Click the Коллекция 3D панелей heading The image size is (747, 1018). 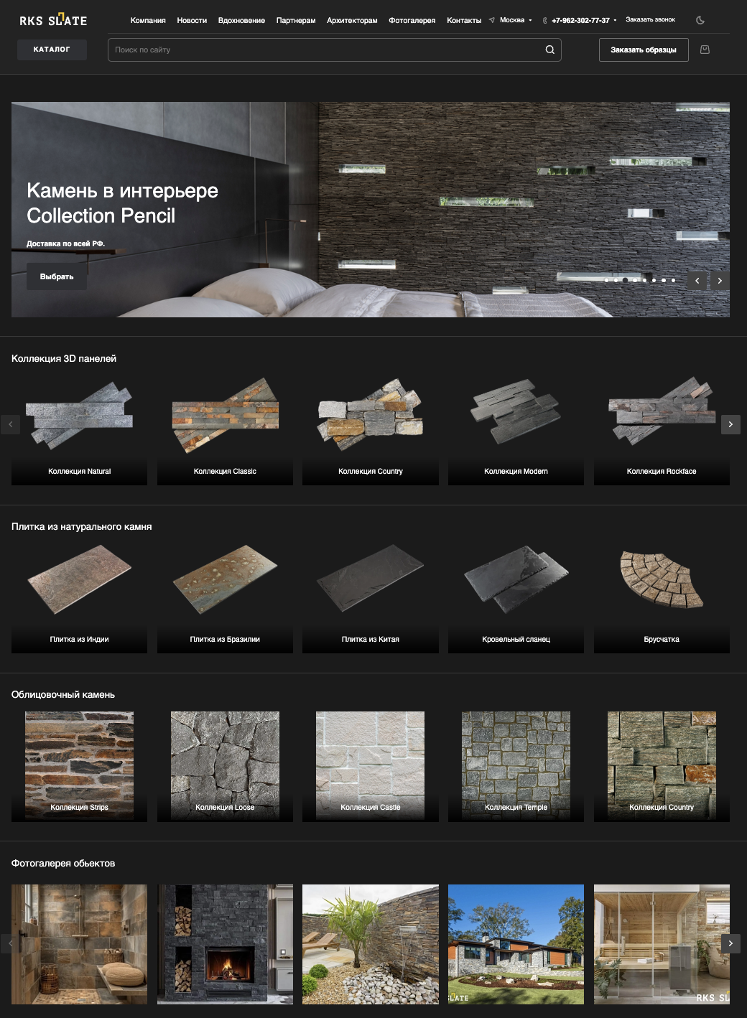click(64, 358)
